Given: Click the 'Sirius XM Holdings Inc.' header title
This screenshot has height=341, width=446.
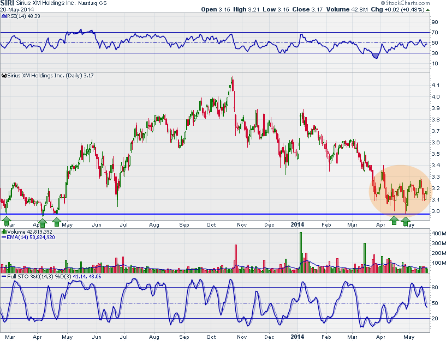Looking at the screenshot, I should 46,3.
